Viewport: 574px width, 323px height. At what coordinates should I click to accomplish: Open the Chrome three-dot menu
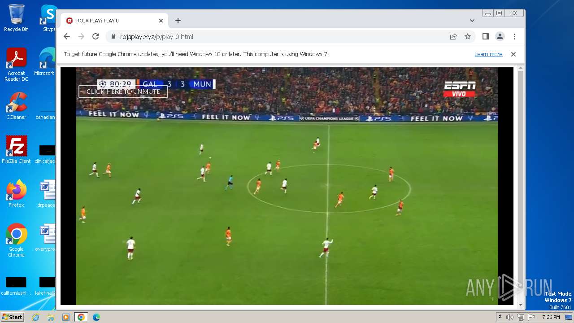pos(514,36)
